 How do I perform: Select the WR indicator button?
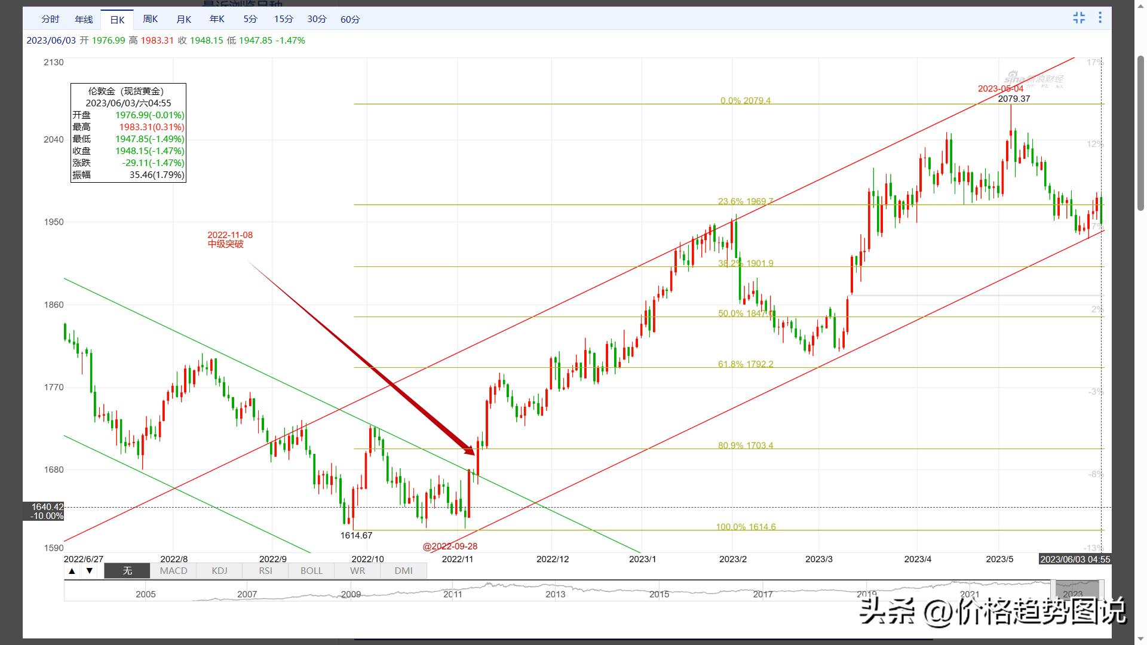[x=357, y=571]
